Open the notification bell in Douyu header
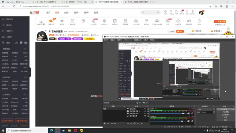Viewport: 236px width, 133px height. pos(187,12)
